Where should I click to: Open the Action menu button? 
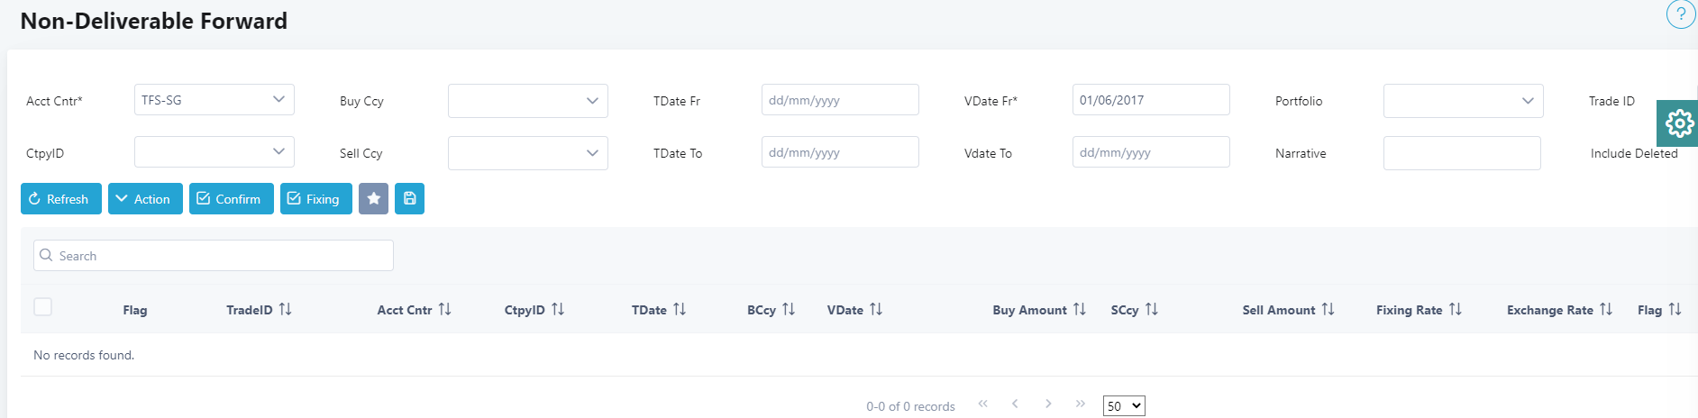(145, 199)
